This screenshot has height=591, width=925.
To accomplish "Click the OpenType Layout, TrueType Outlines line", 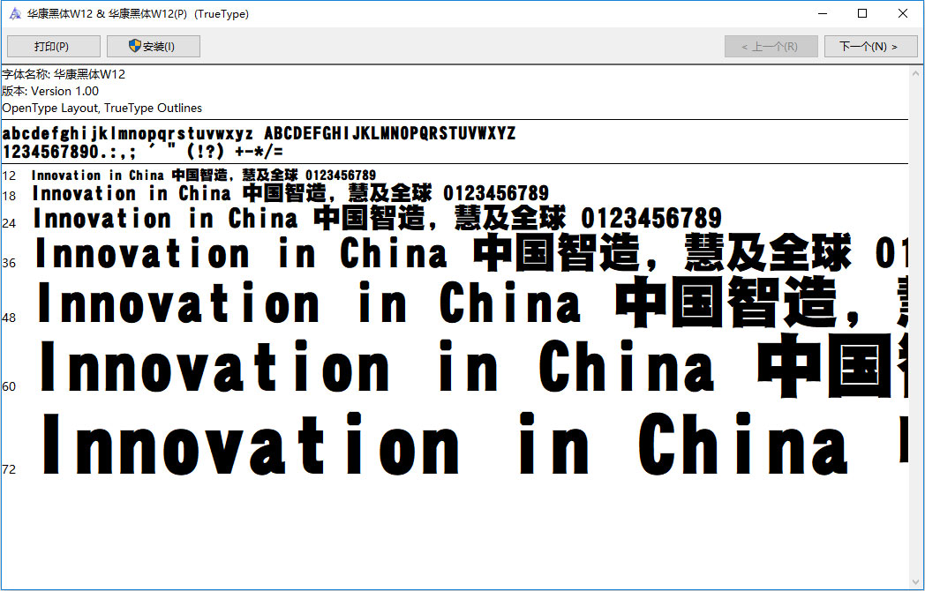I will tap(102, 108).
